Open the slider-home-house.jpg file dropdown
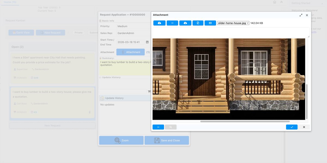This screenshot has height=163, width=327. (x=233, y=23)
